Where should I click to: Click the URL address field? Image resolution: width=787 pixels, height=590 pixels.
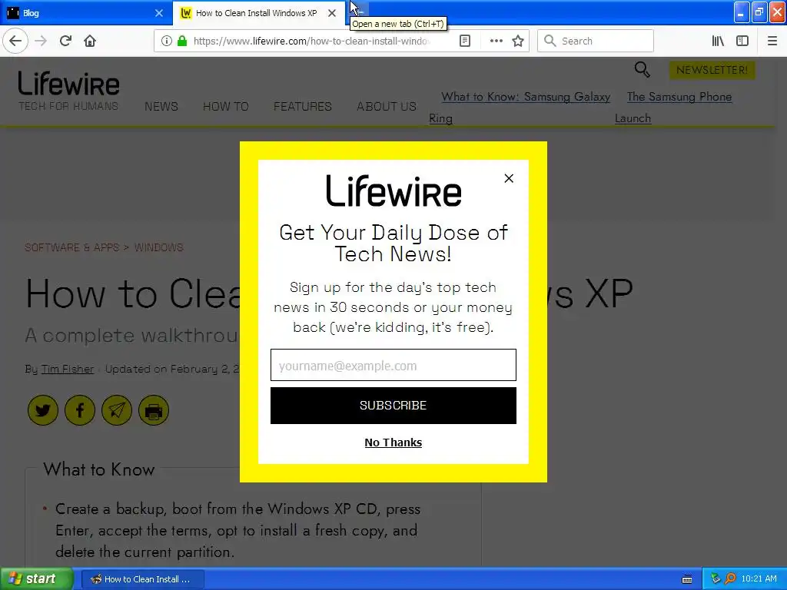click(312, 41)
